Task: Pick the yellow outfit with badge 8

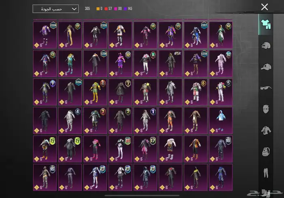Action: [95, 92]
